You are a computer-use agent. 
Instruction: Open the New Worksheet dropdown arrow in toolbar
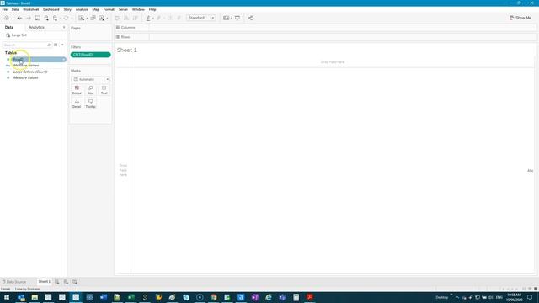point(87,18)
